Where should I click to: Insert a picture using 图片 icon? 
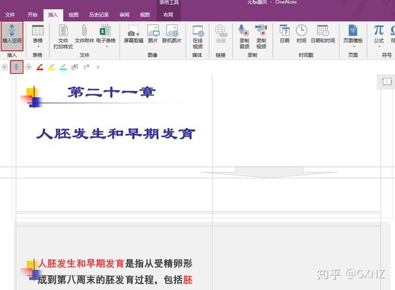(x=153, y=34)
